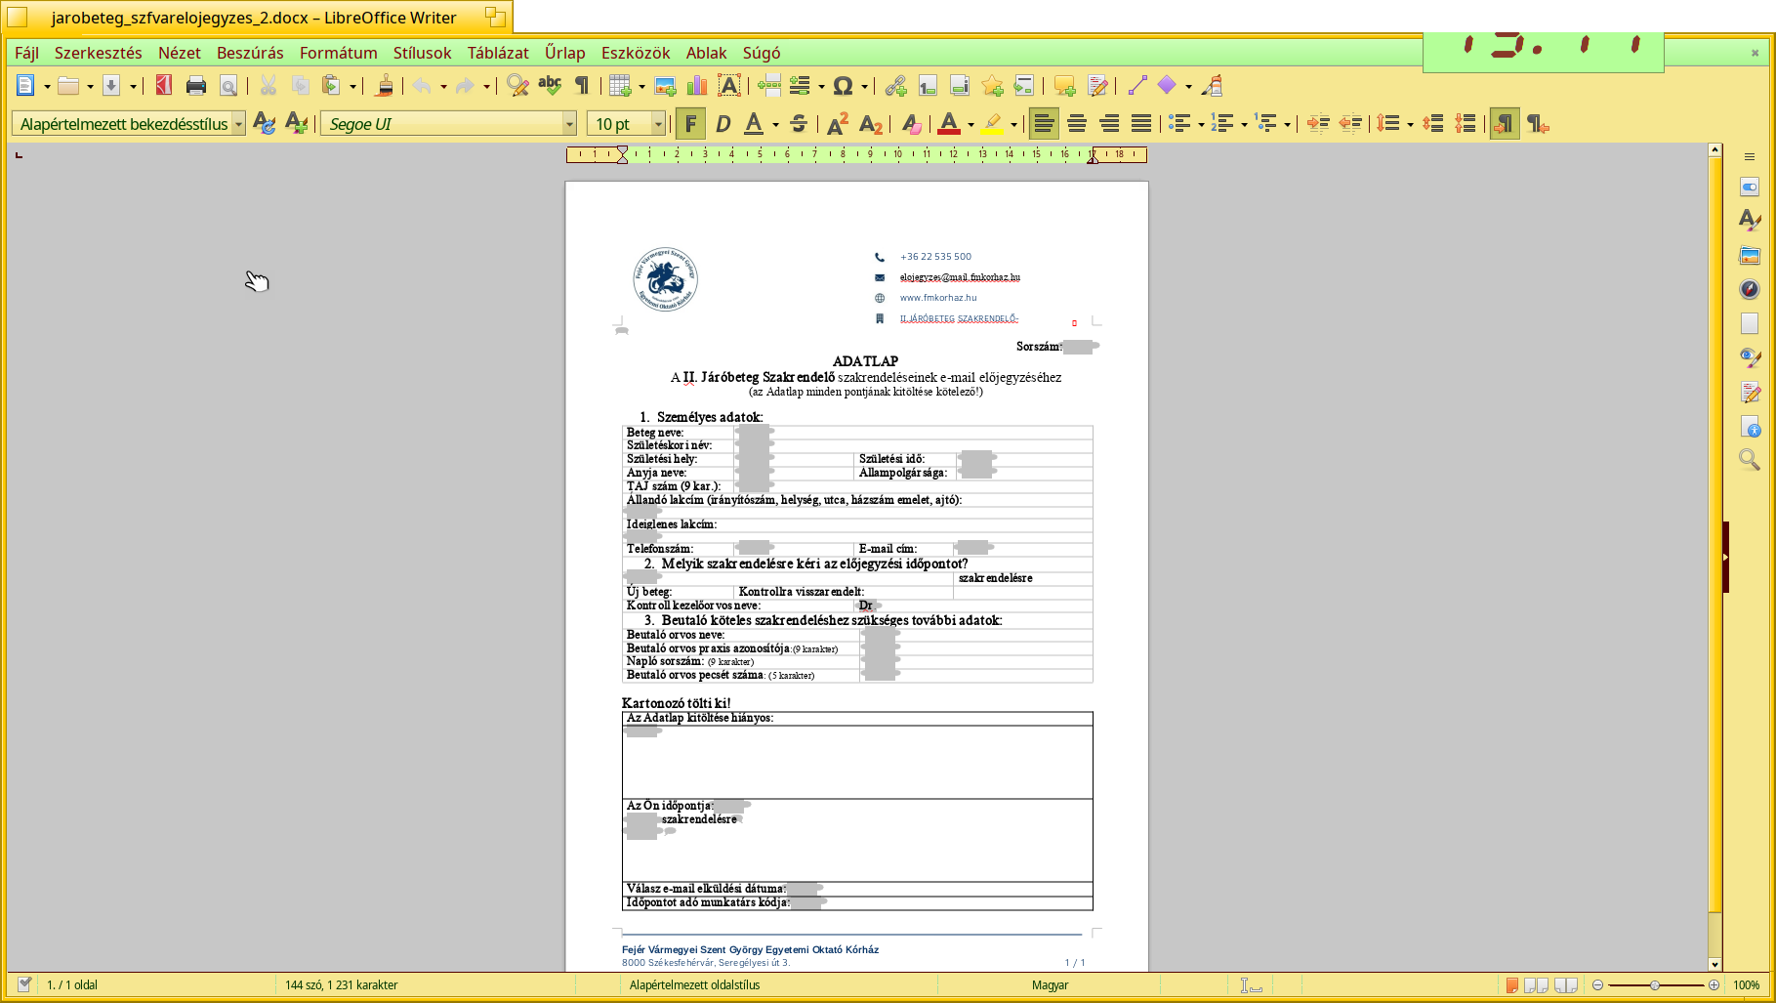
Task: Open the Beszúrás menu
Action: (x=250, y=53)
